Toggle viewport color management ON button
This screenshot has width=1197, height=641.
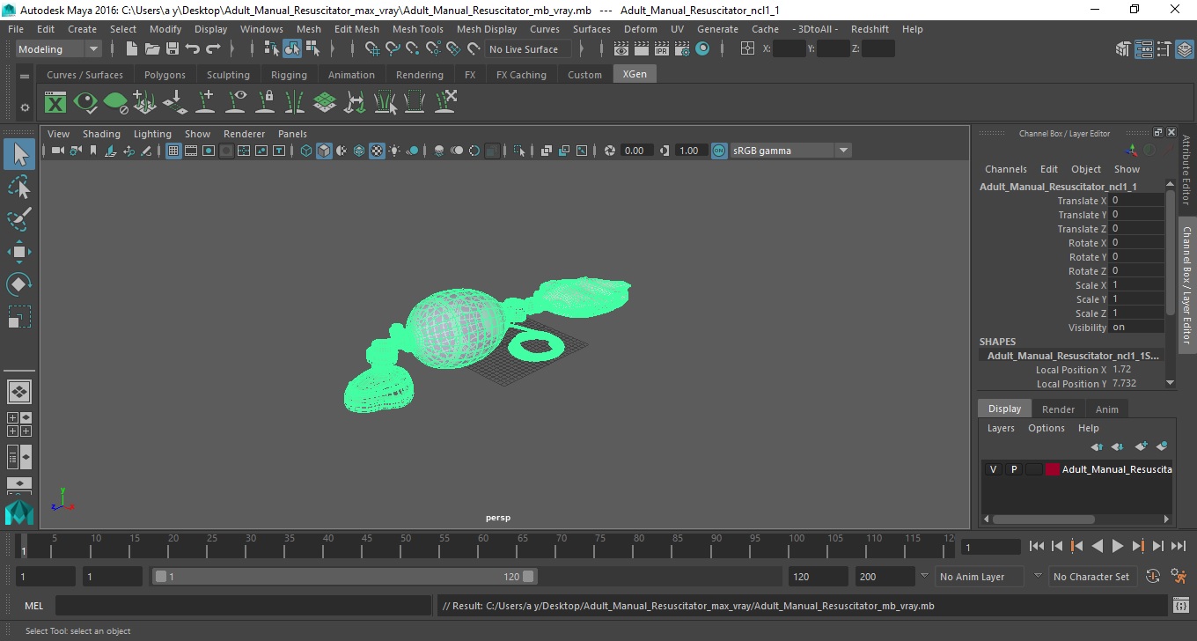(719, 151)
